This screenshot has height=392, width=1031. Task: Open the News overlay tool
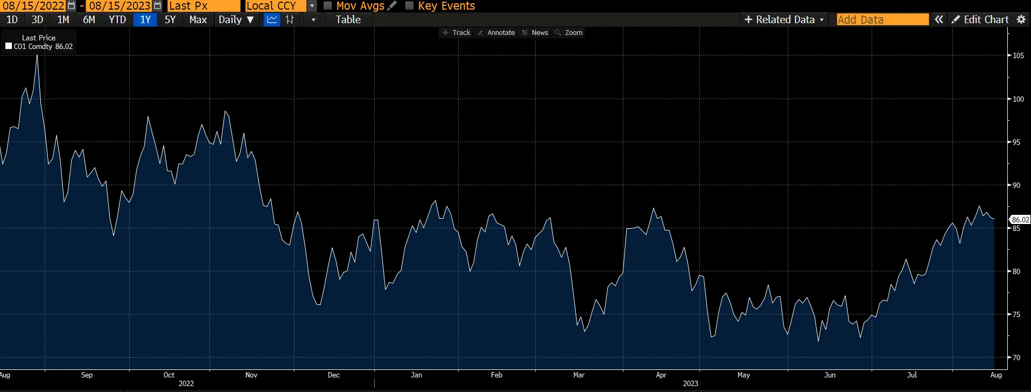click(x=535, y=33)
